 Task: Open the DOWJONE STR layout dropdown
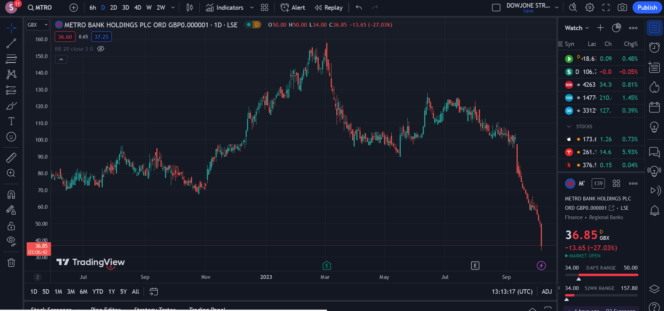pos(557,7)
